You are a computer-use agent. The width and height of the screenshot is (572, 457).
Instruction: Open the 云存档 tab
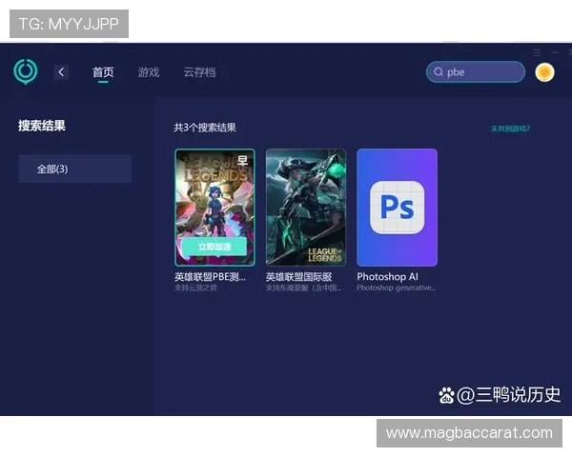pos(199,72)
